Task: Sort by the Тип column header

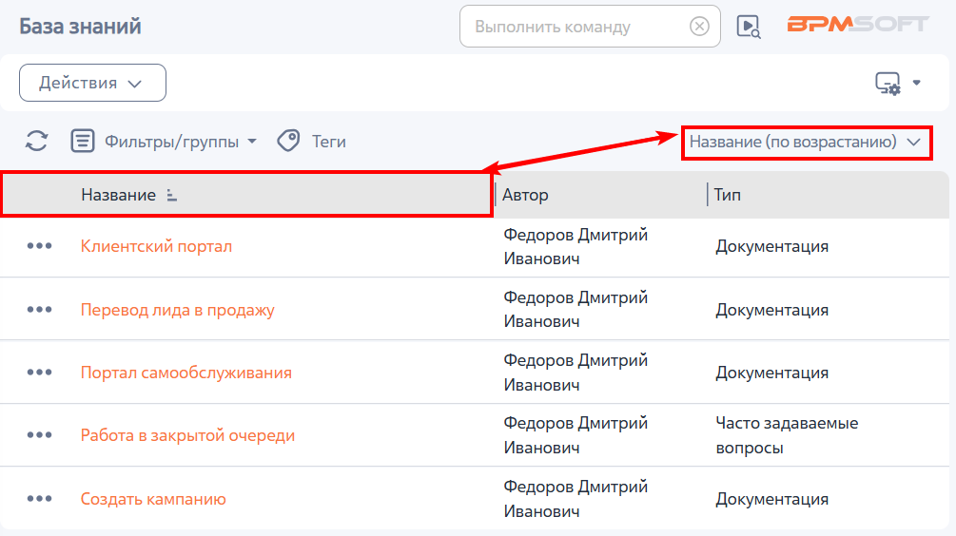Action: 728,195
